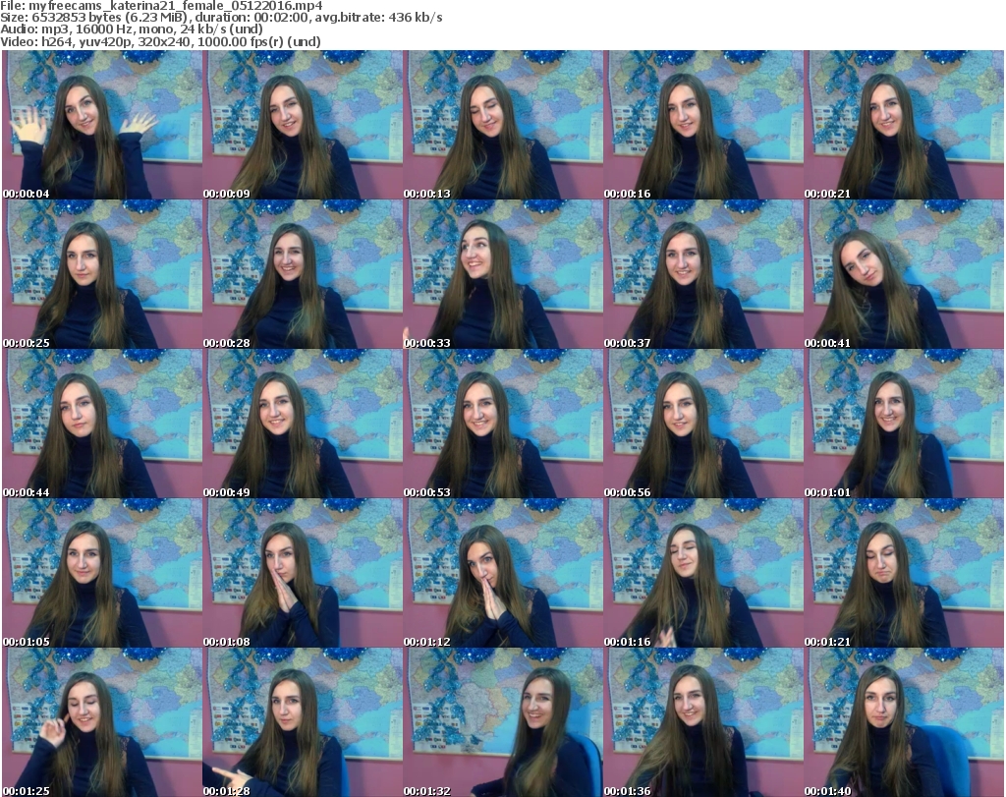Choose the thumbnail stamped 00:01:12
The height and width of the screenshot is (797, 1006).
click(502, 573)
